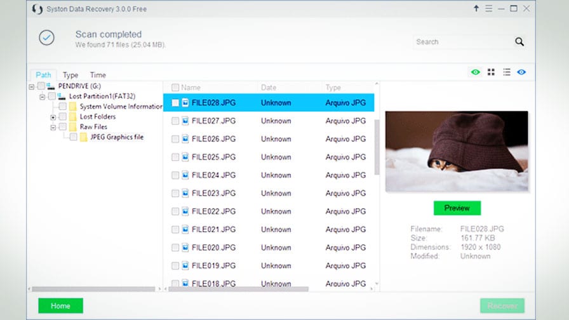Click the scan completed checkmark icon
Viewport: 569px width, 320px height.
click(x=47, y=37)
